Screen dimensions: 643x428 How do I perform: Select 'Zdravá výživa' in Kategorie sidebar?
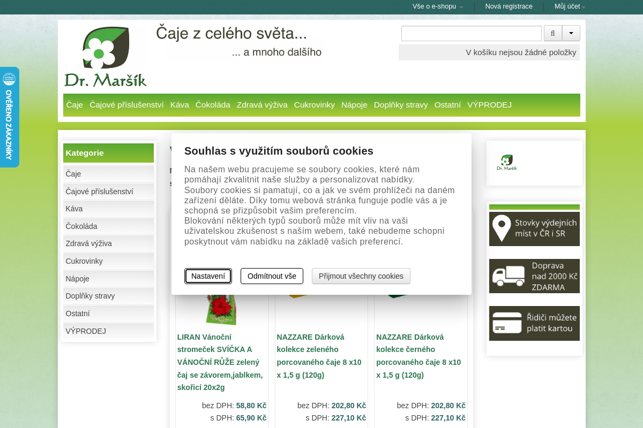(x=89, y=243)
